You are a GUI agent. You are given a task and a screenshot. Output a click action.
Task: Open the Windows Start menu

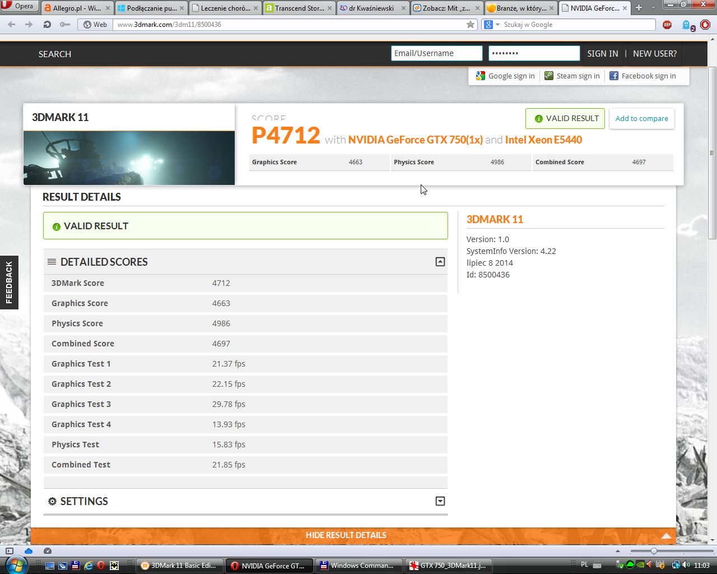click(16, 565)
